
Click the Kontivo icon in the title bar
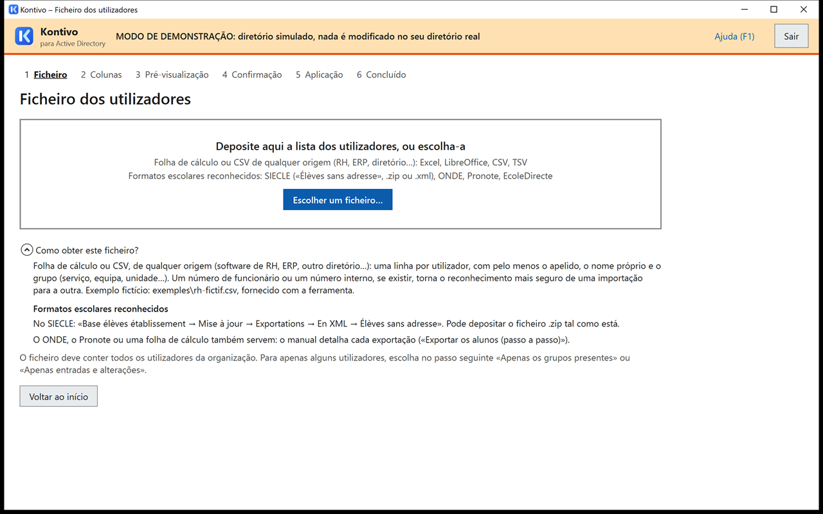click(x=13, y=10)
